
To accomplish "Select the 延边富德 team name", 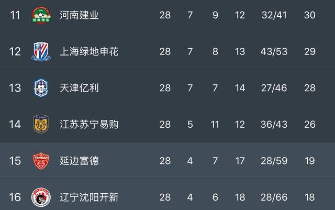I will pyautogui.click(x=79, y=161).
